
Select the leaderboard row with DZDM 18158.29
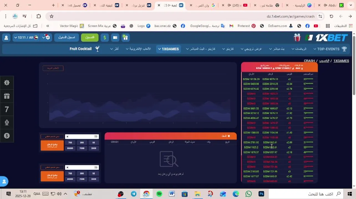click(x=279, y=79)
